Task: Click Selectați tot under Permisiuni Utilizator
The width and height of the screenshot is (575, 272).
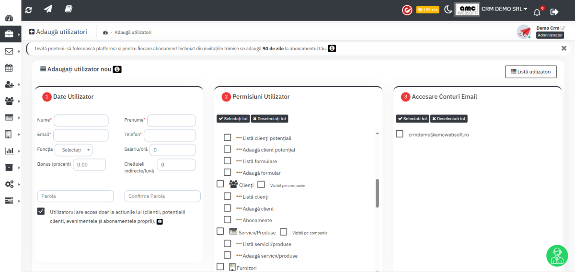Action: 233,118
